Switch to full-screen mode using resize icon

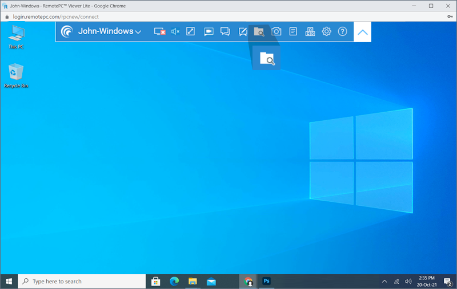tap(191, 31)
